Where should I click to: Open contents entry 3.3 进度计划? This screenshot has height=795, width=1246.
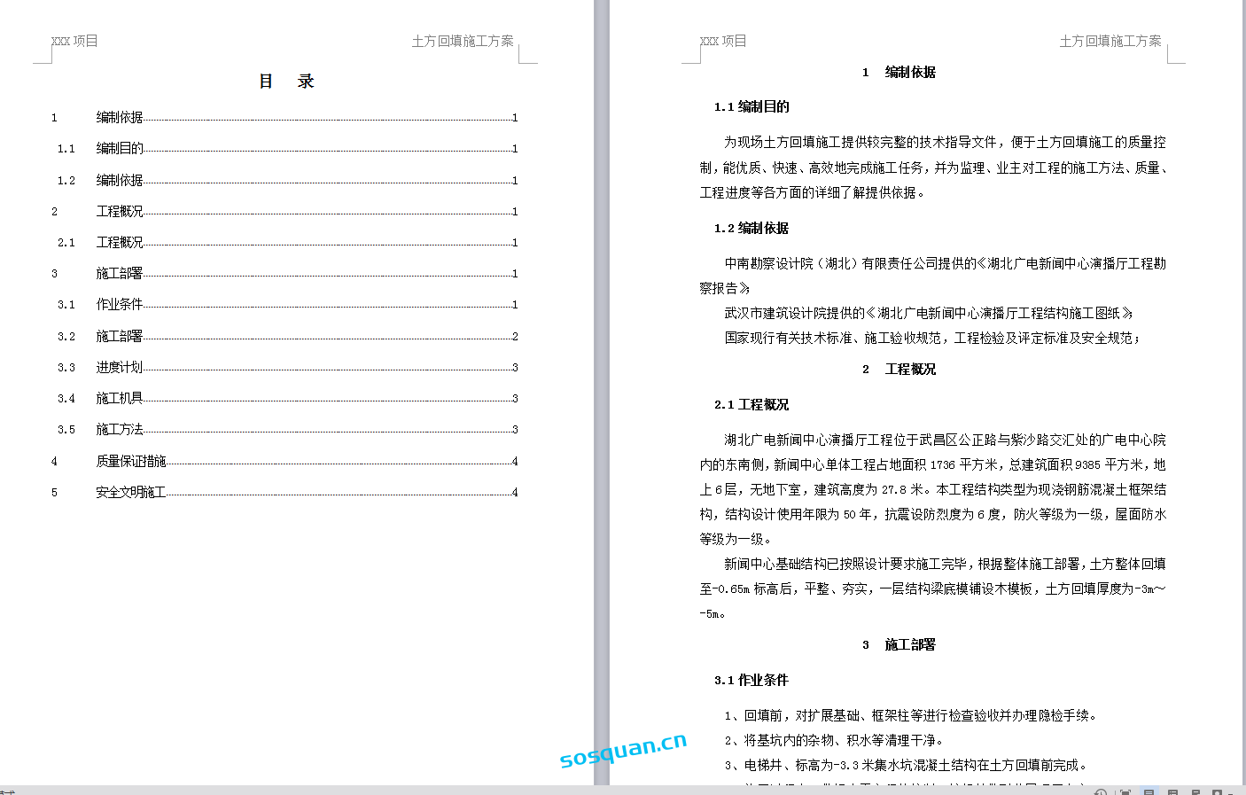pyautogui.click(x=120, y=368)
